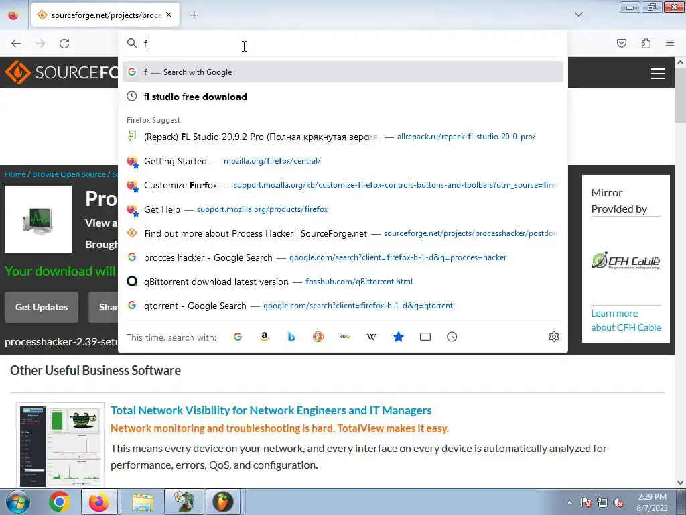
Task: Click the Get Updates button
Action: click(42, 307)
